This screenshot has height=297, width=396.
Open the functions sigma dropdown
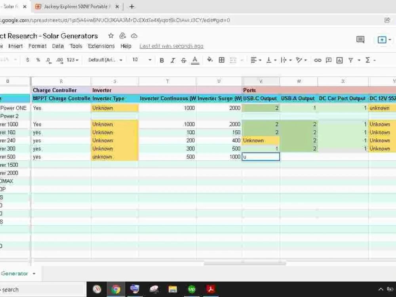(370, 60)
